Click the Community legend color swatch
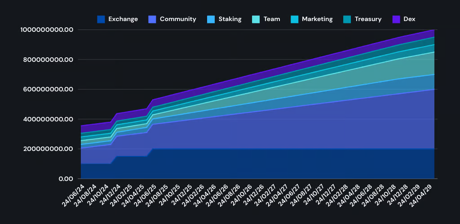The image size is (460, 224). (152, 19)
